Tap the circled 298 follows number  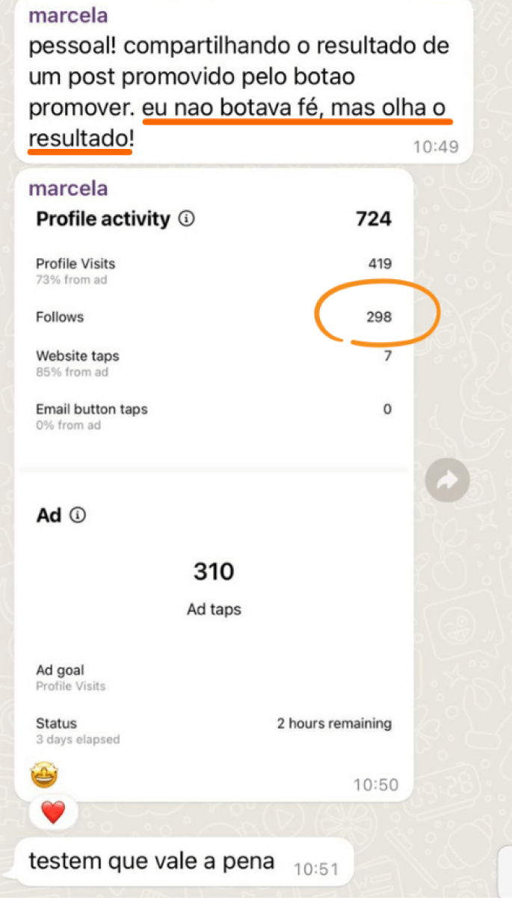379,317
